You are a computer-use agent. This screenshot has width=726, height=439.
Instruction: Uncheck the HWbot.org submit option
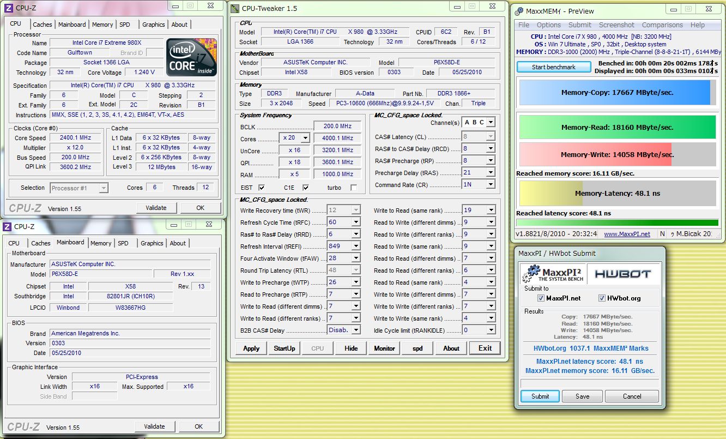(x=602, y=298)
